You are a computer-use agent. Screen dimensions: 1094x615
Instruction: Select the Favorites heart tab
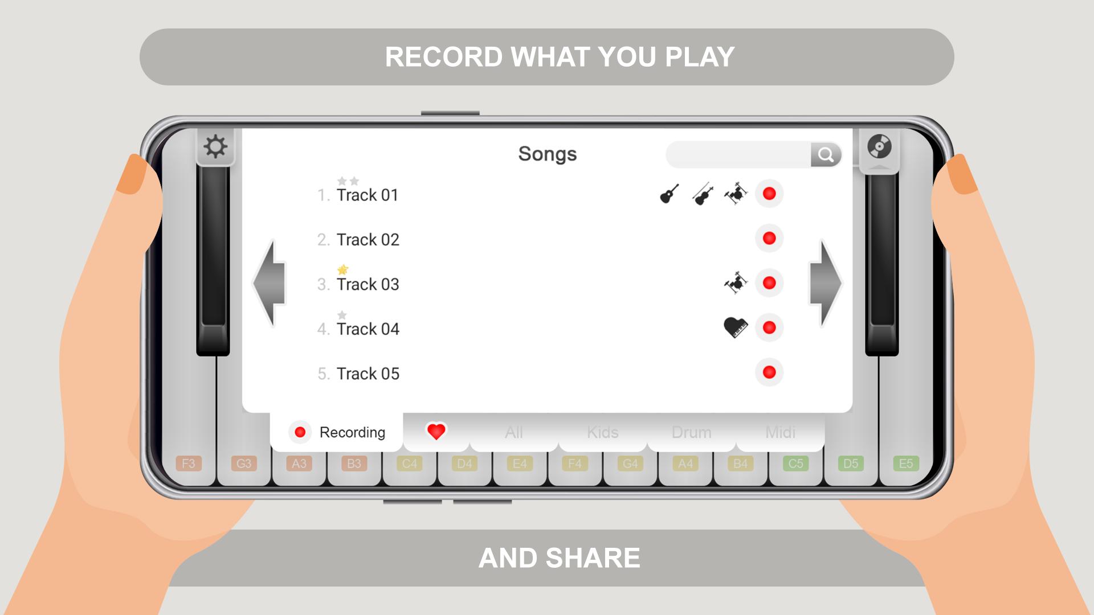coord(436,430)
